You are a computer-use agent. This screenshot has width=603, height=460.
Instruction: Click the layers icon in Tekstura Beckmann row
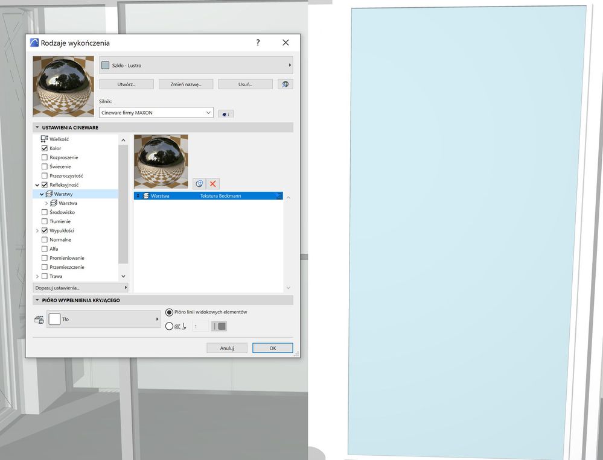pyautogui.click(x=145, y=196)
